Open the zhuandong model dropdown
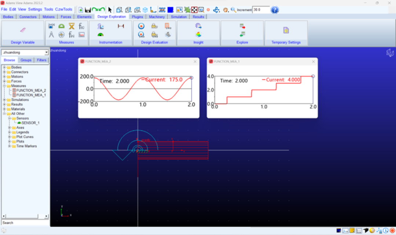This screenshot has height=235, width=396. (x=47, y=52)
